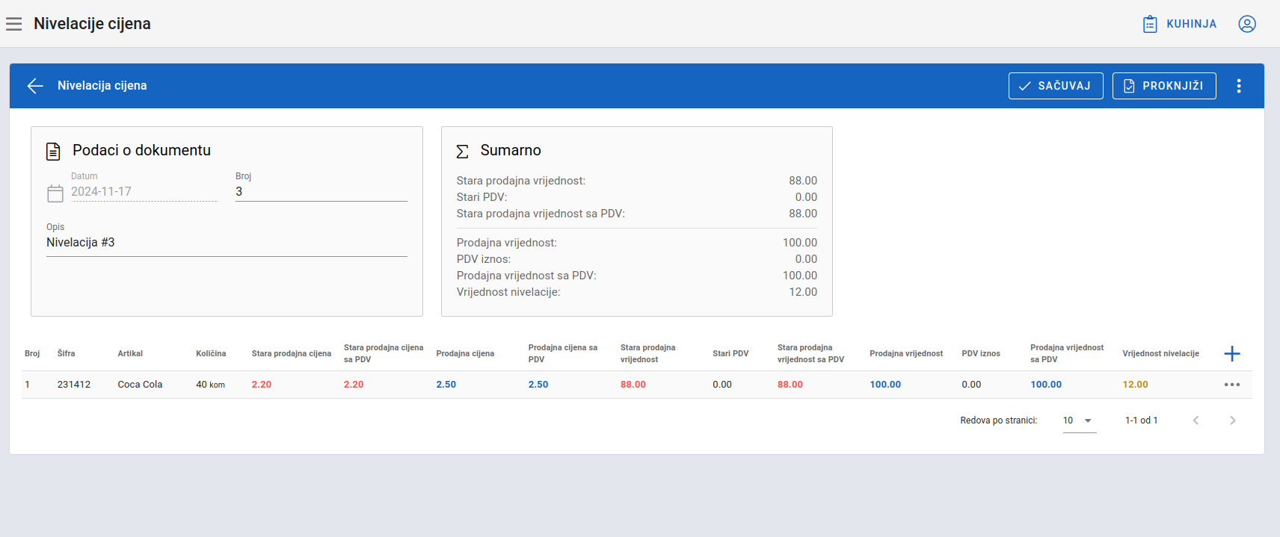Post document with PROKNJIŽI button
This screenshot has width=1280, height=537.
1164,86
